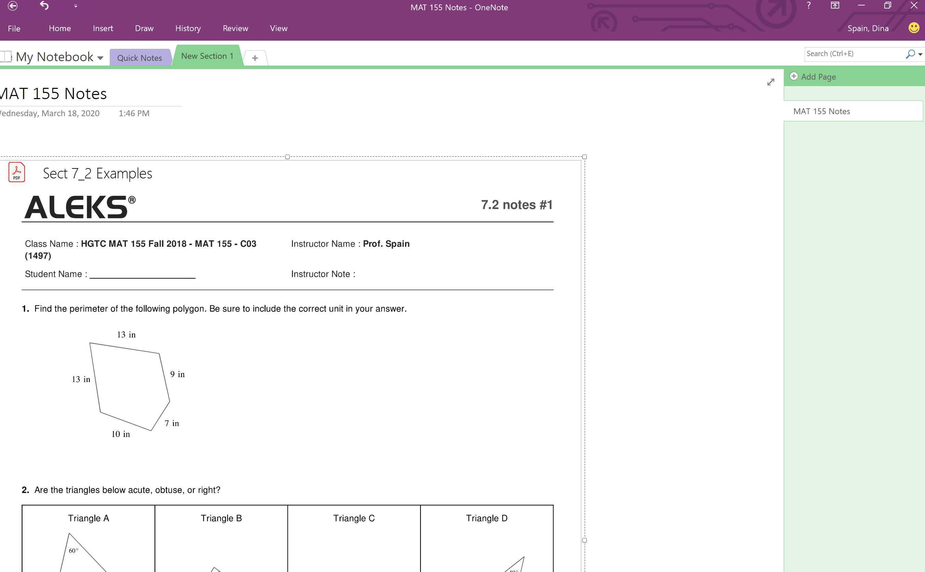
Task: Expand the My Notebook dropdown
Action: pos(100,58)
